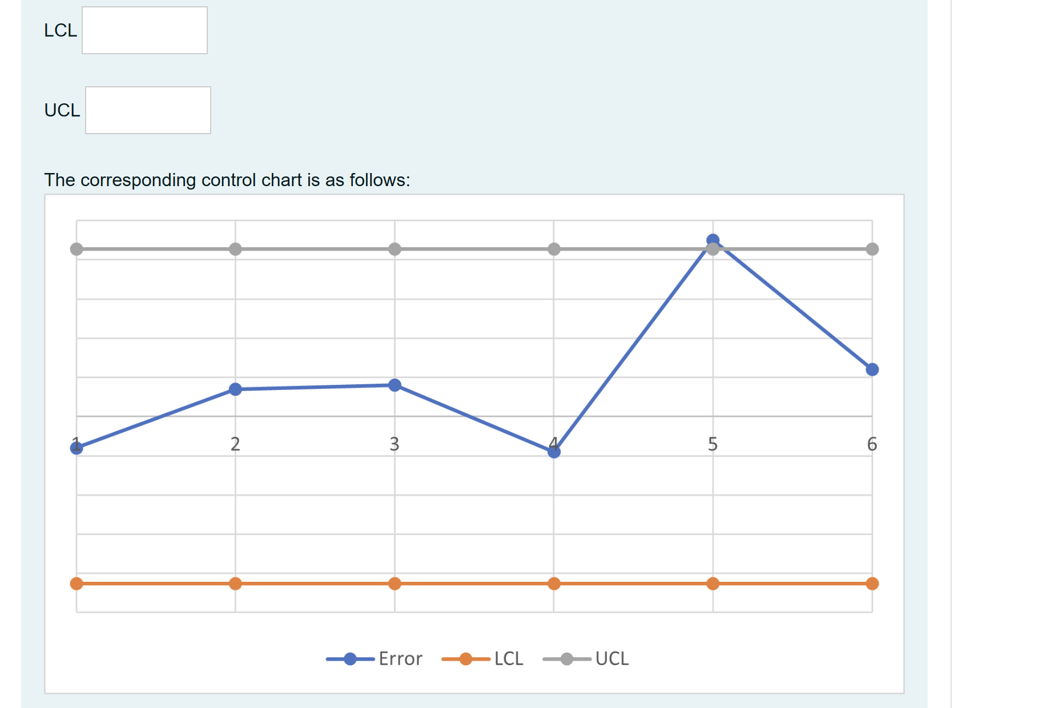The height and width of the screenshot is (708, 1063).
Task: Click the axis label 2 on the chart
Action: point(235,443)
